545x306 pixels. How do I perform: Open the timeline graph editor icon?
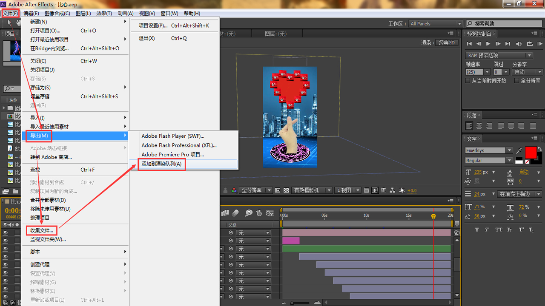270,213
